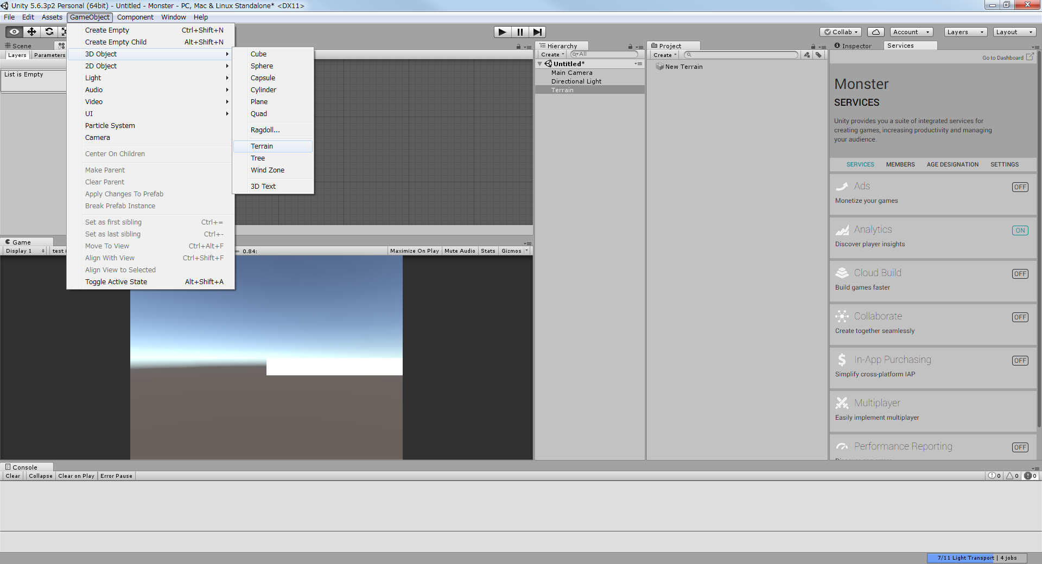
Task: Select the Move transform tool
Action: 31,32
